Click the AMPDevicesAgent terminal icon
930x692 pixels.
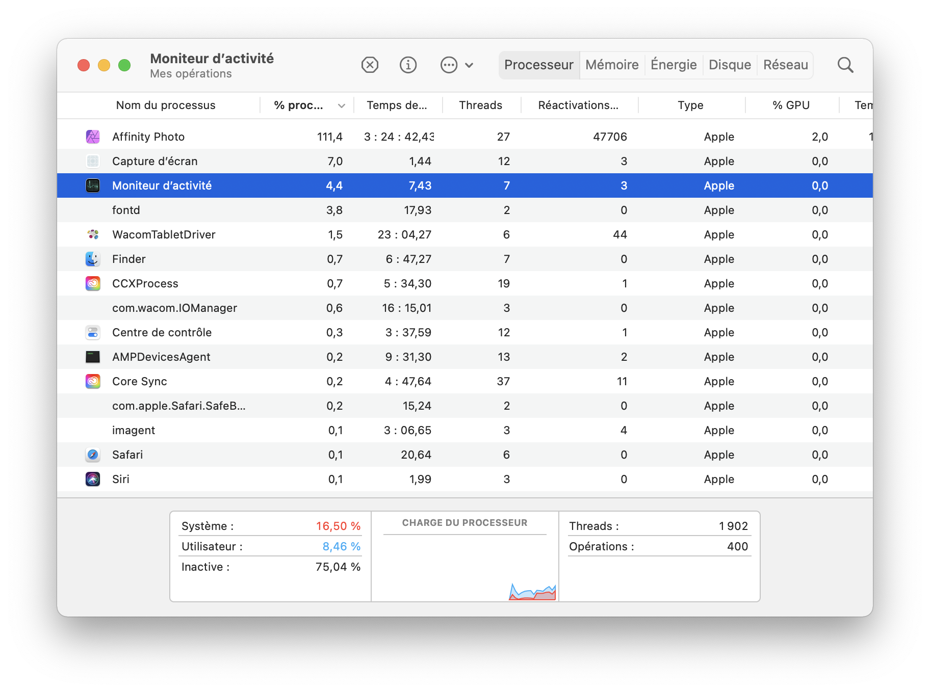coord(93,357)
